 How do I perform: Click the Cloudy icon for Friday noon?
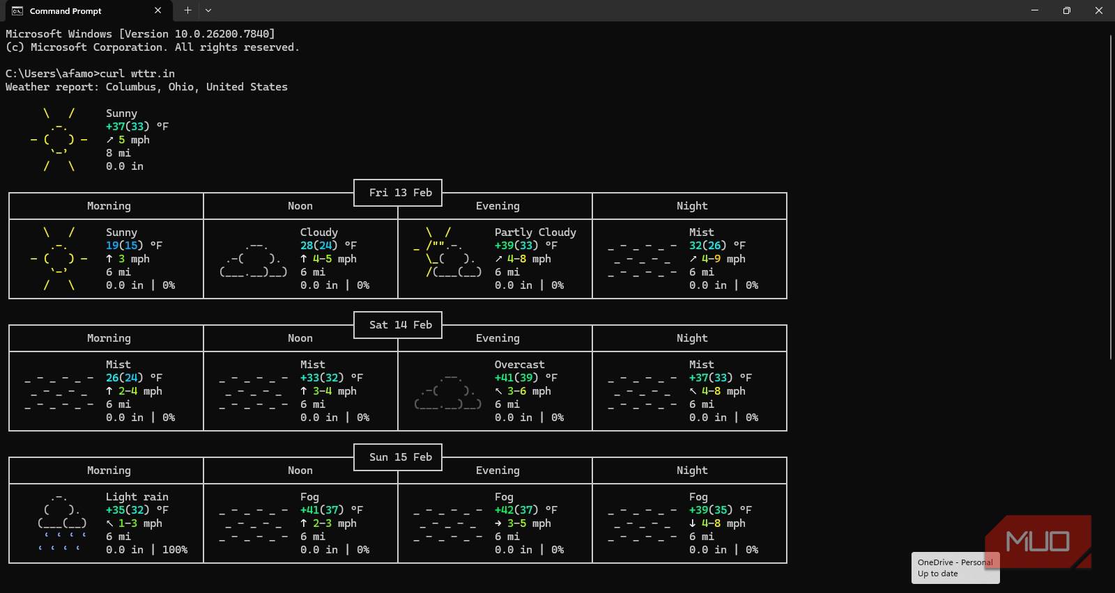[x=254, y=259]
